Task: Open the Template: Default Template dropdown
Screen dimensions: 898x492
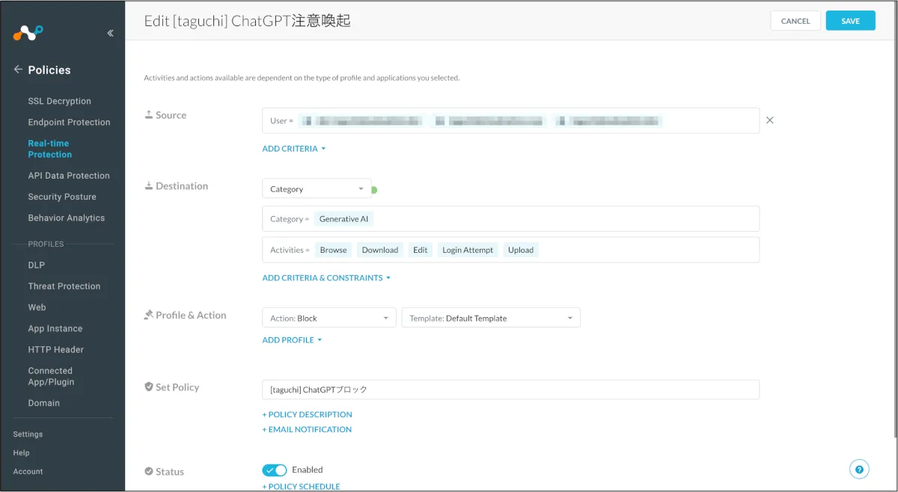Action: click(491, 318)
